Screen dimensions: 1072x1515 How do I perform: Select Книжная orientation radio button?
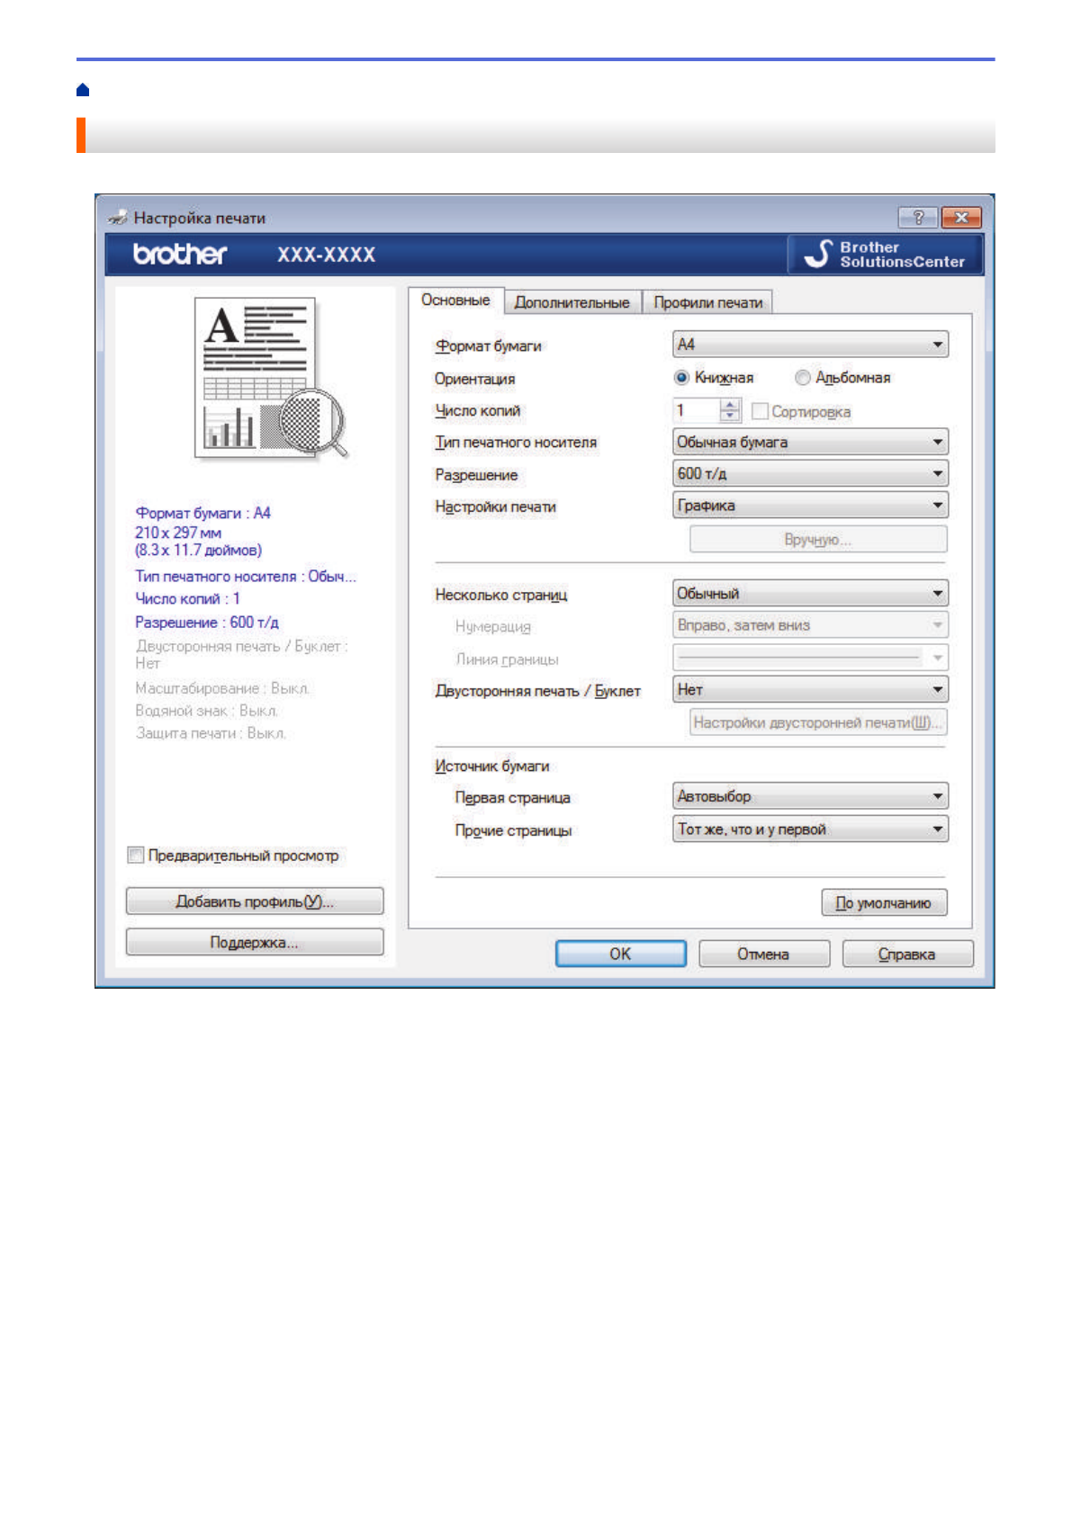(x=682, y=378)
